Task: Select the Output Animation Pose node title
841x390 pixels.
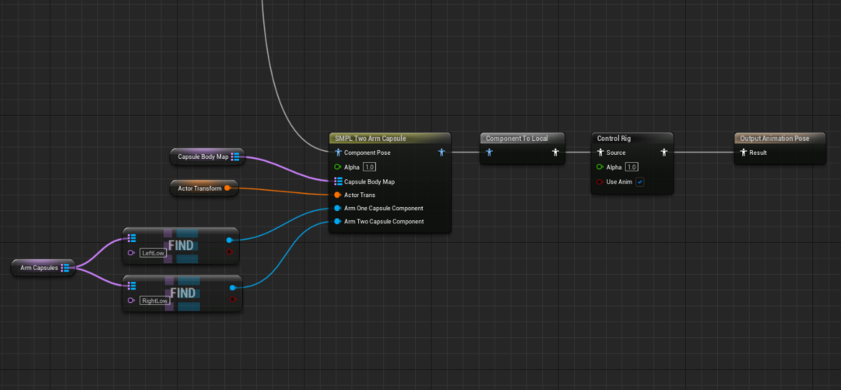Action: click(x=775, y=139)
